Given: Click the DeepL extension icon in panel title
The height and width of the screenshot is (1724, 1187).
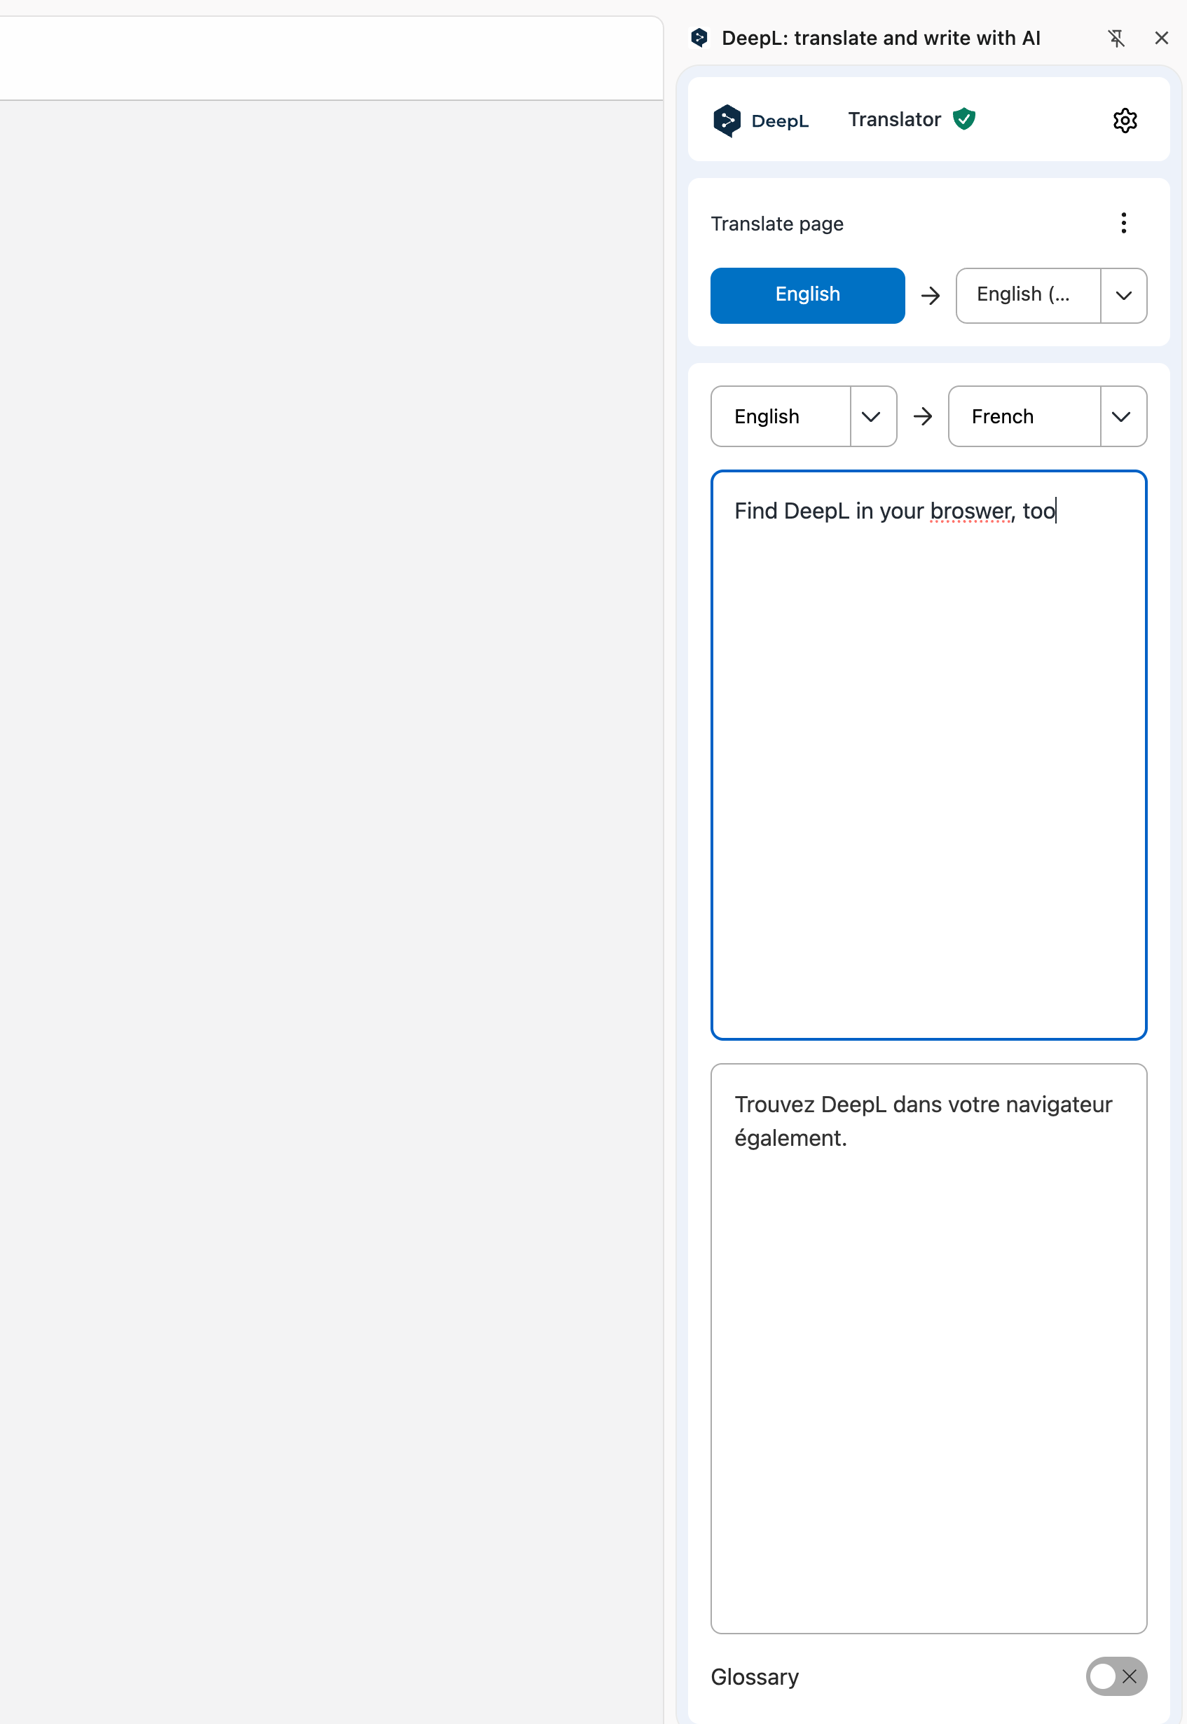Looking at the screenshot, I should (x=699, y=38).
